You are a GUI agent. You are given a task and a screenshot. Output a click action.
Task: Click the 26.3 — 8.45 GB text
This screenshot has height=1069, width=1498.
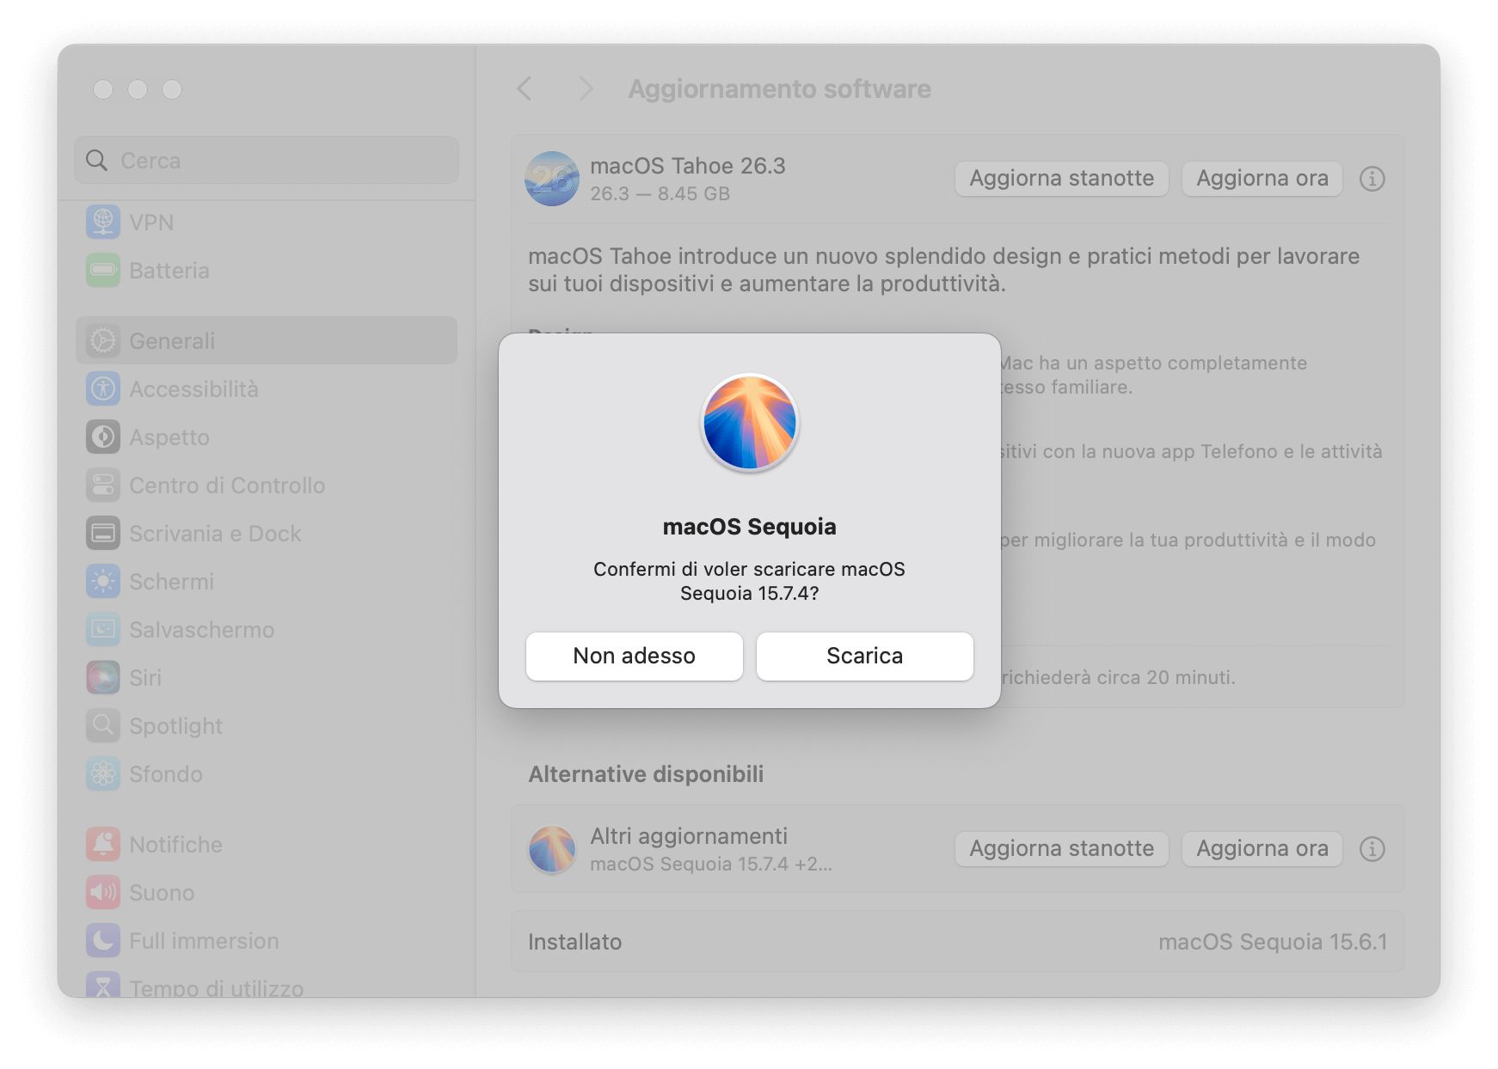coord(660,194)
